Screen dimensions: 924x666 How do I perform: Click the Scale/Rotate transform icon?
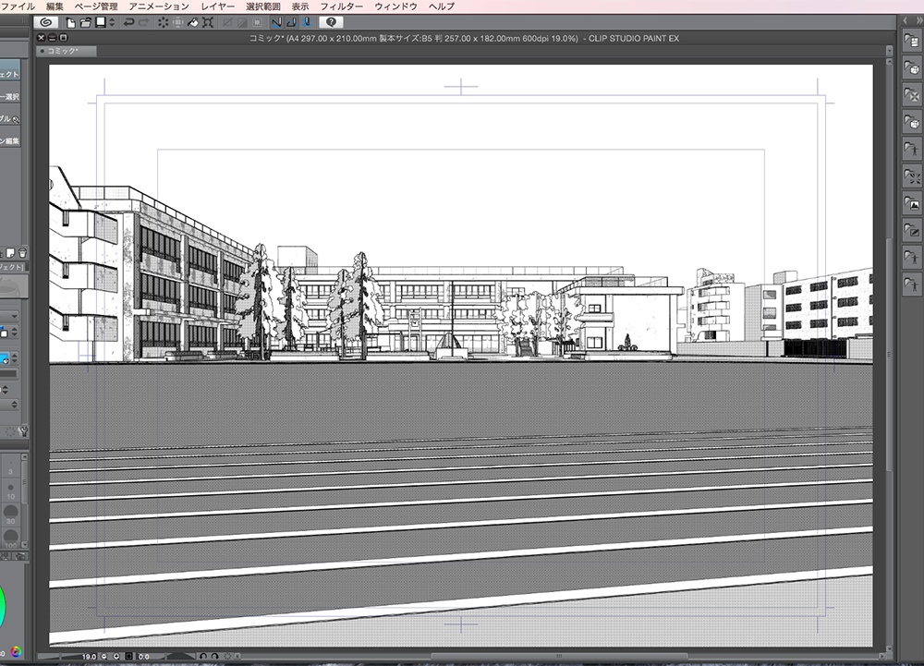[x=207, y=22]
